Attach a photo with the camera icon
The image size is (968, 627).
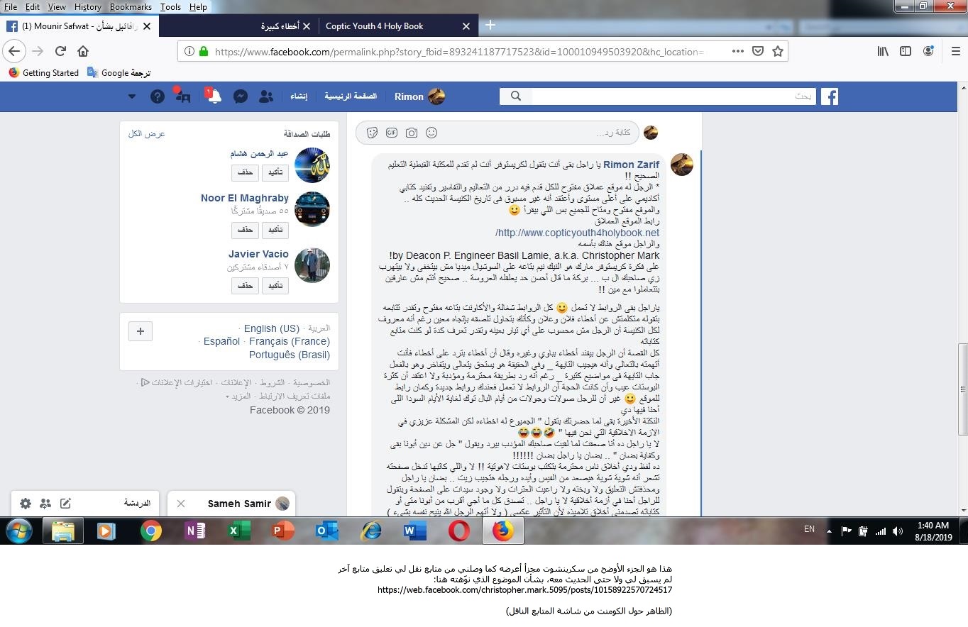pos(412,133)
